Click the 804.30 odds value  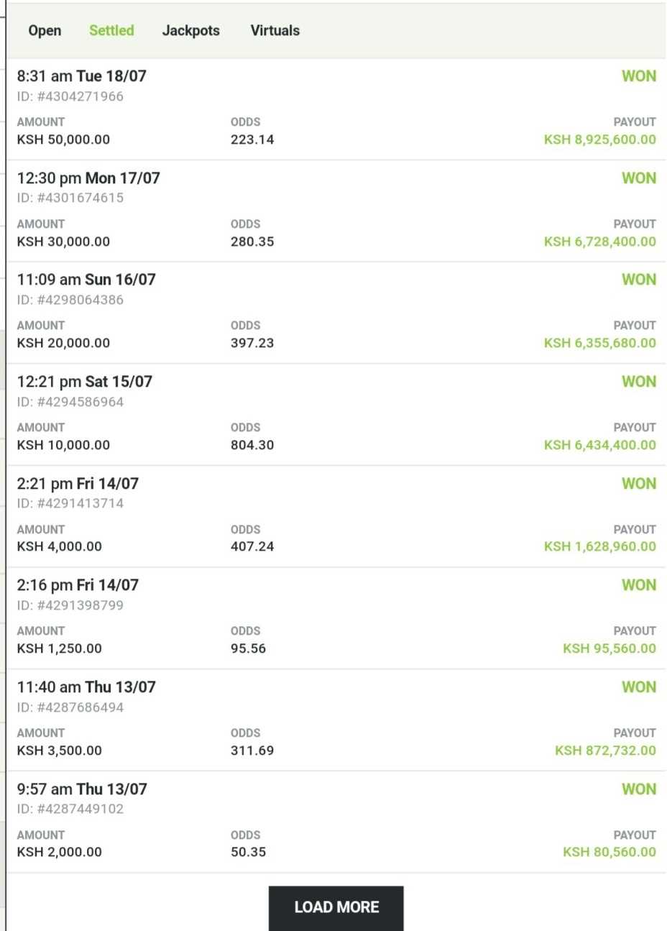point(252,445)
